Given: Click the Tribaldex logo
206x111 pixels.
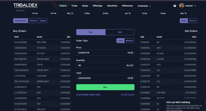Looking at the screenshot, I should [25, 6].
